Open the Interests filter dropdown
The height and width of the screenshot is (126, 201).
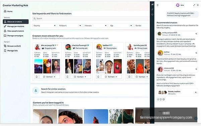point(95,26)
